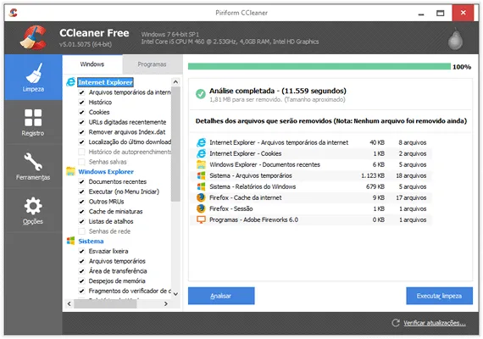
Task: Click the Windows Explorer folder icon in tree
Action: 71,171
